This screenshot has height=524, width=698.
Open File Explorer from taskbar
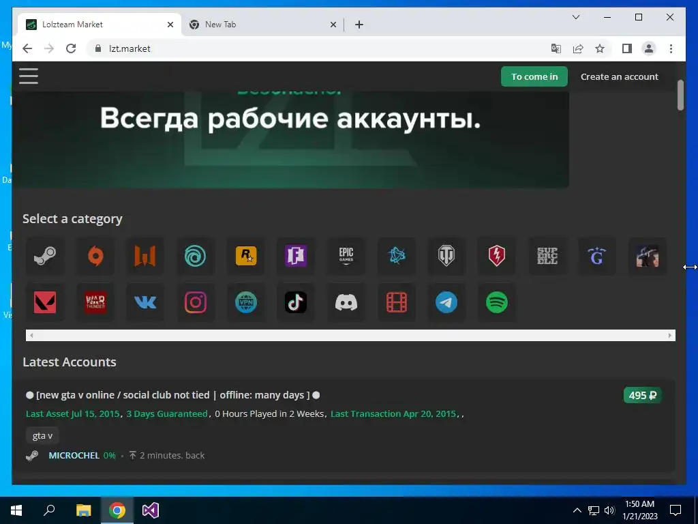(84, 510)
